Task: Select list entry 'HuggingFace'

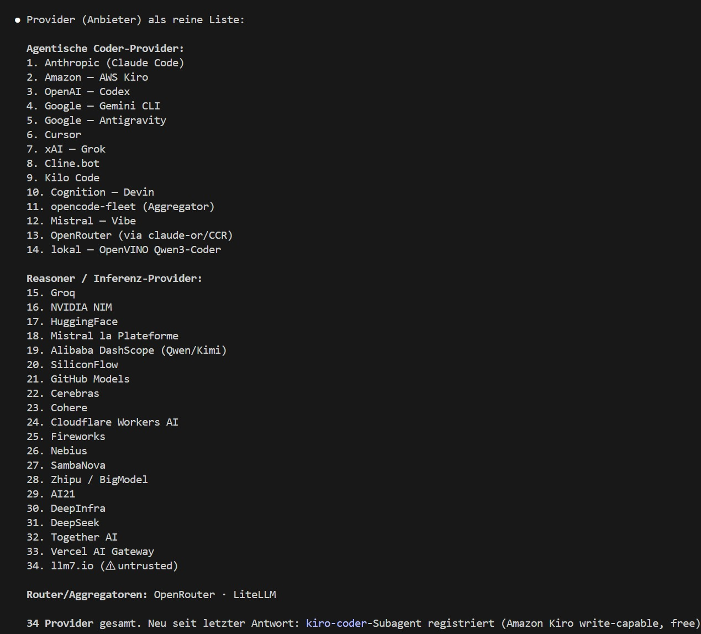Action: 84,321
